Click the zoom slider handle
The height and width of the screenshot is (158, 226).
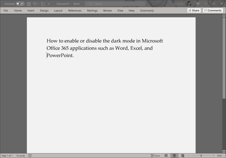[201, 156]
